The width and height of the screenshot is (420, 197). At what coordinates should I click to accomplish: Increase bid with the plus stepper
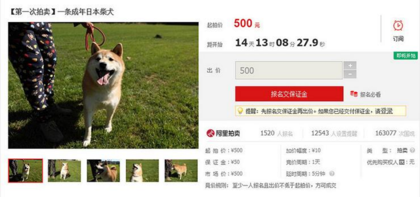(x=350, y=66)
